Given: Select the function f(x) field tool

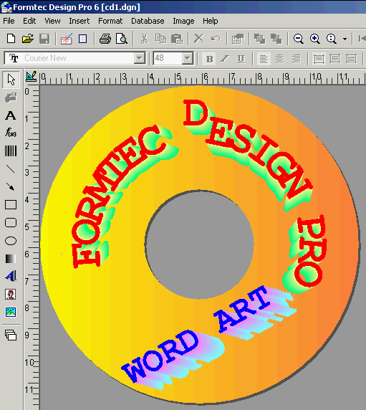Looking at the screenshot, I should pyautogui.click(x=11, y=133).
